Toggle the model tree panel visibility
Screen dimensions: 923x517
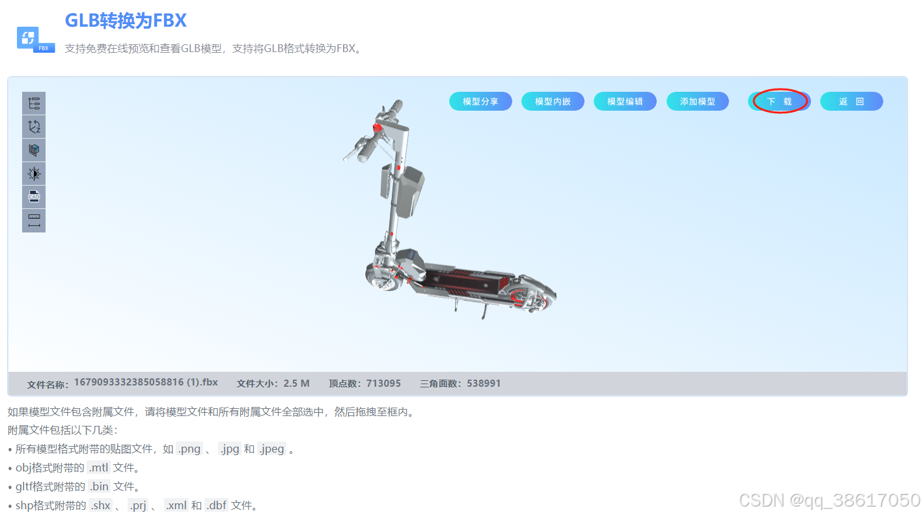coord(33,103)
